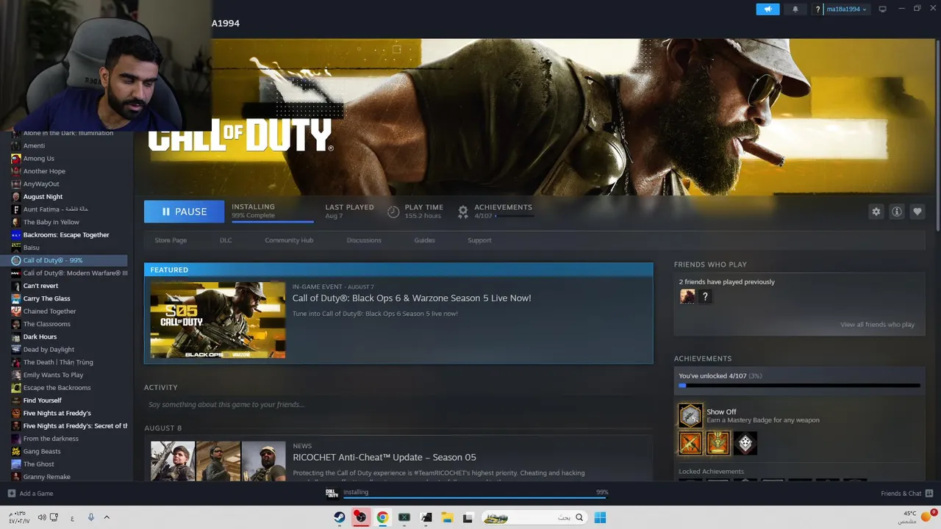The width and height of the screenshot is (941, 529).
Task: Click Carry The Glass game icon
Action: pos(16,299)
